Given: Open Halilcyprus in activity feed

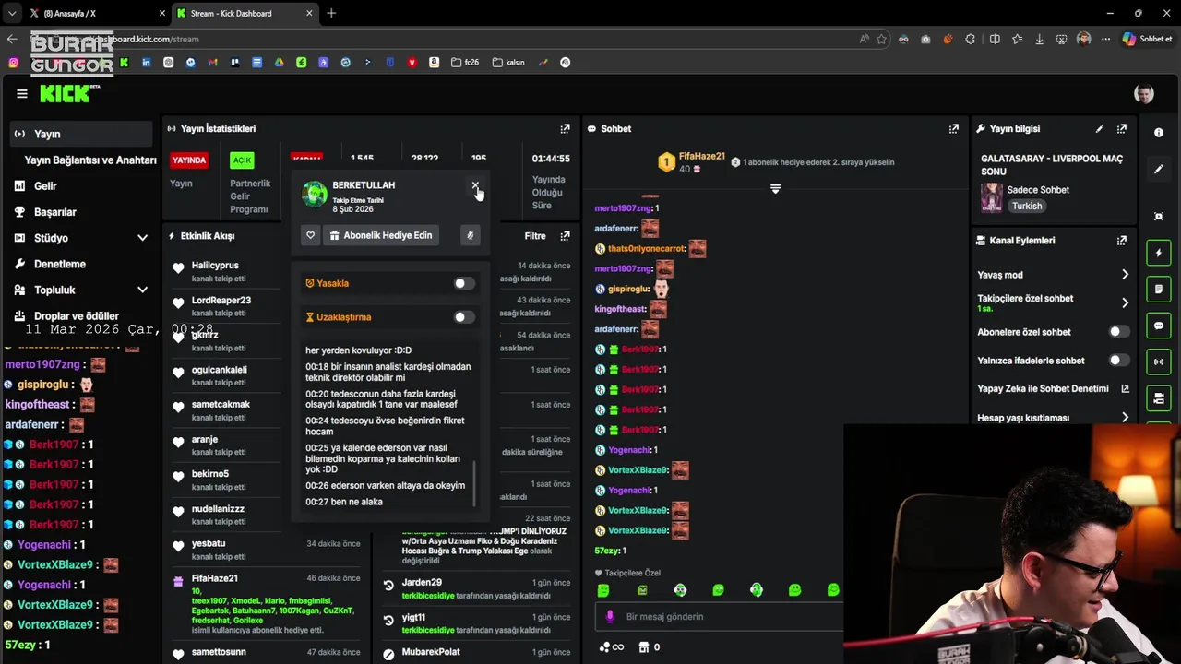Looking at the screenshot, I should click(x=215, y=266).
